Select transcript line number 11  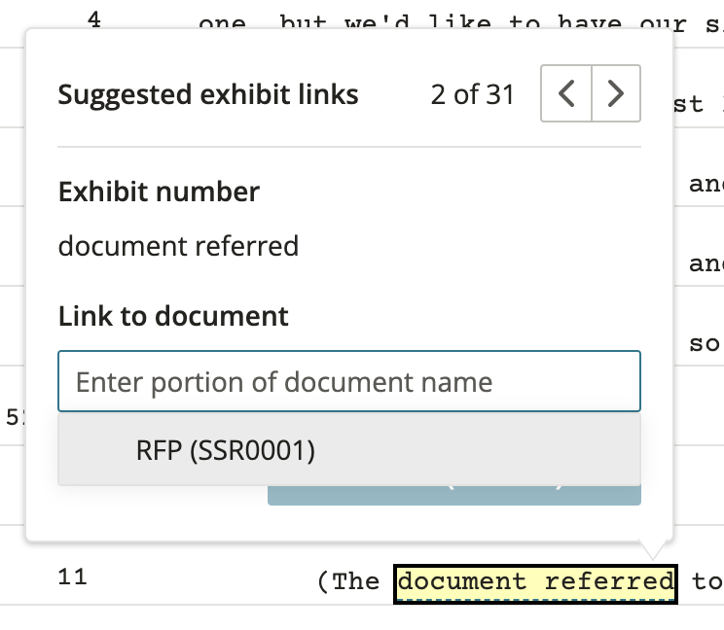tap(72, 577)
